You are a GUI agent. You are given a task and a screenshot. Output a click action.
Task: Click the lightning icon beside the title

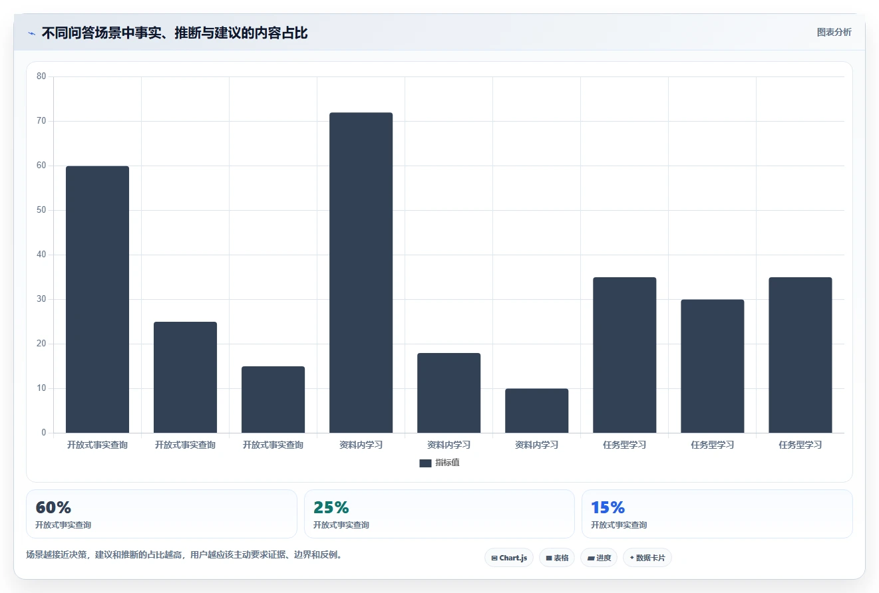click(31, 33)
